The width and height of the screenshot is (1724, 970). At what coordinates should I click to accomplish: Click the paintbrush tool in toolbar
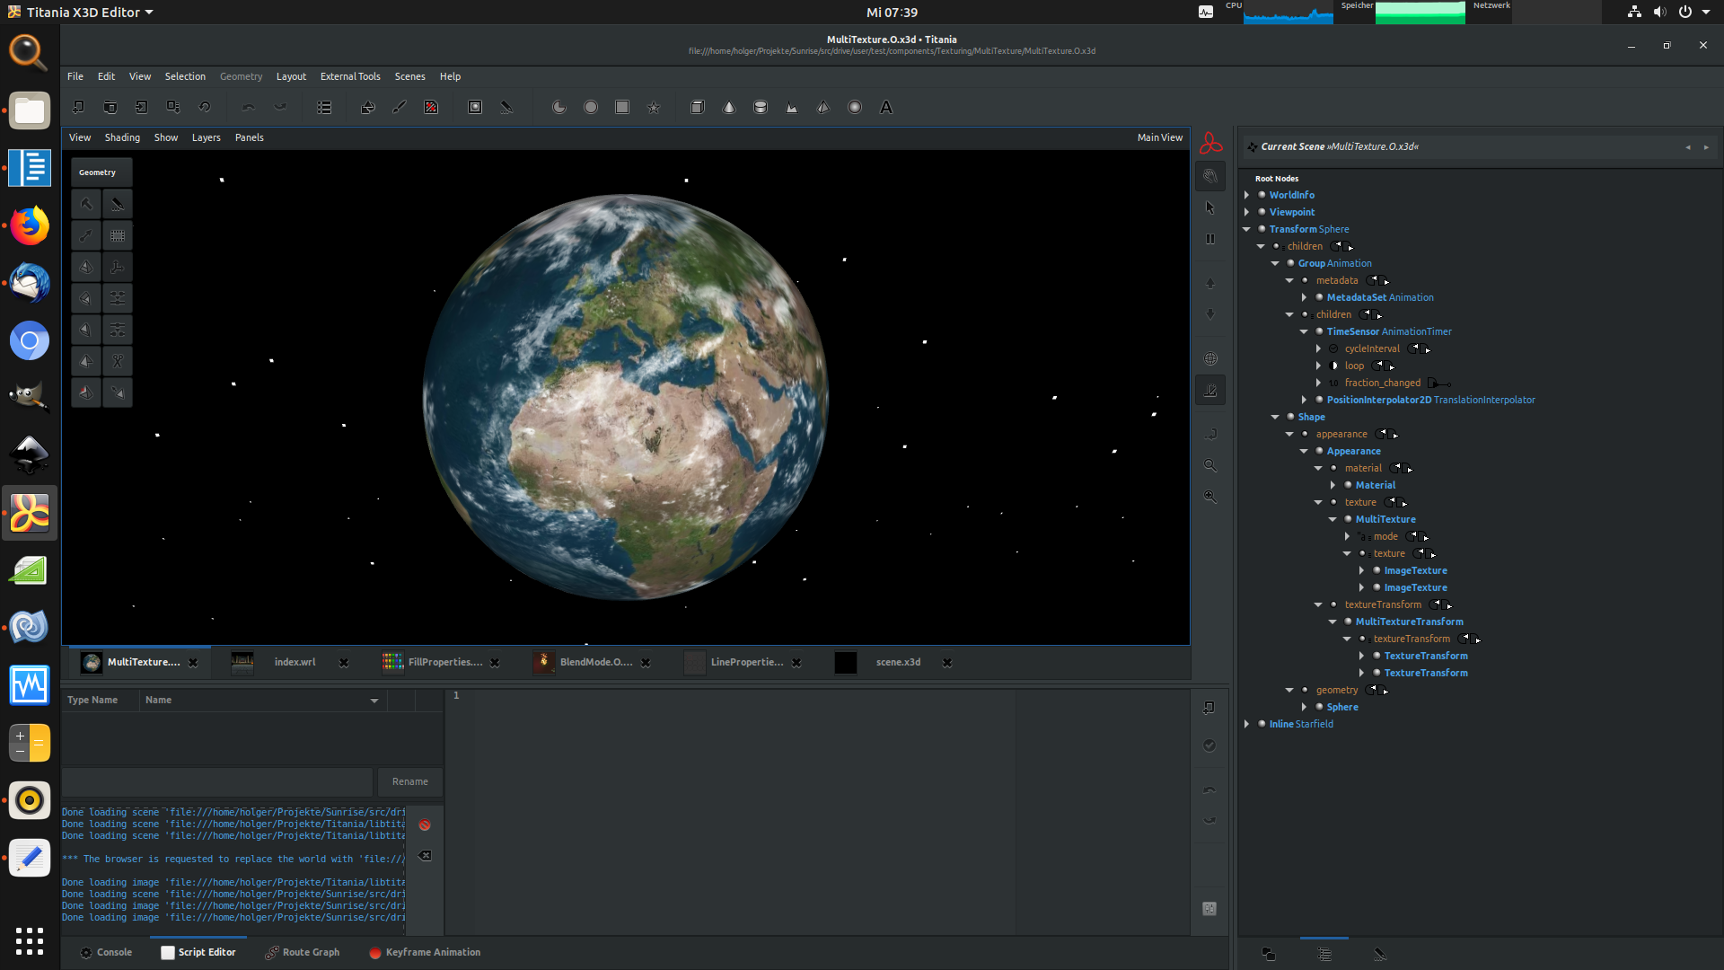click(x=400, y=107)
